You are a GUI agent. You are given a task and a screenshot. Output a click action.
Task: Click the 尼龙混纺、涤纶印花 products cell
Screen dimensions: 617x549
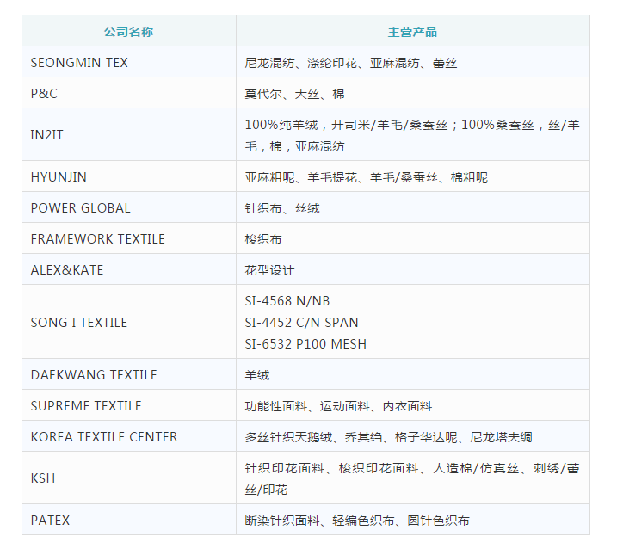[412, 62]
